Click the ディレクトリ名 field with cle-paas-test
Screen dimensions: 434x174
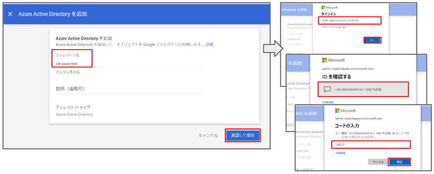(129, 63)
